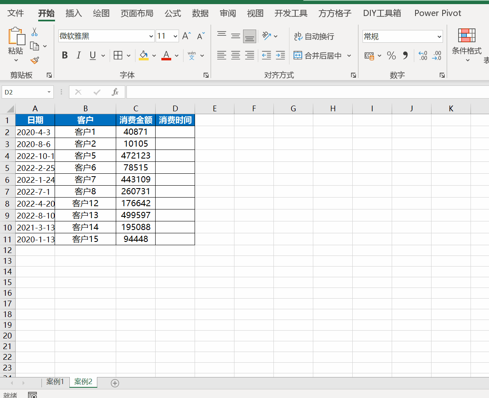Switch to the 公式 tab
Screen dimensions: 489x398
coord(173,13)
